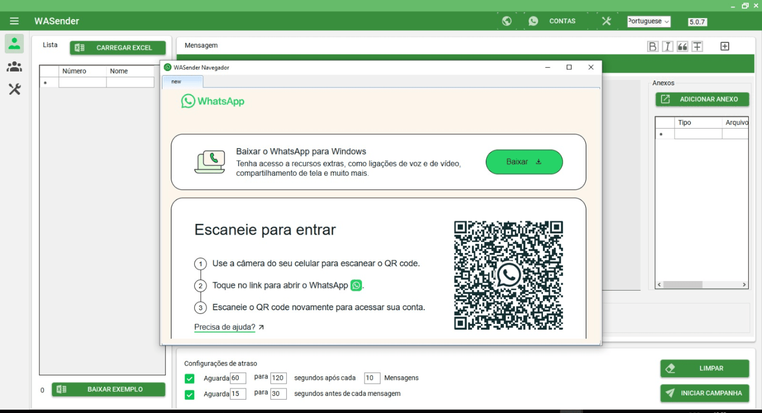Open the hamburger menu in WASender header
Screen dimensions: 762x413
[14, 21]
